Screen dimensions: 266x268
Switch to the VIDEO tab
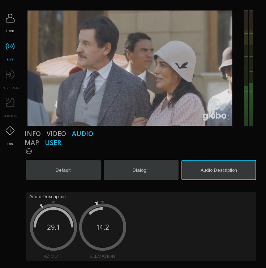tap(56, 134)
